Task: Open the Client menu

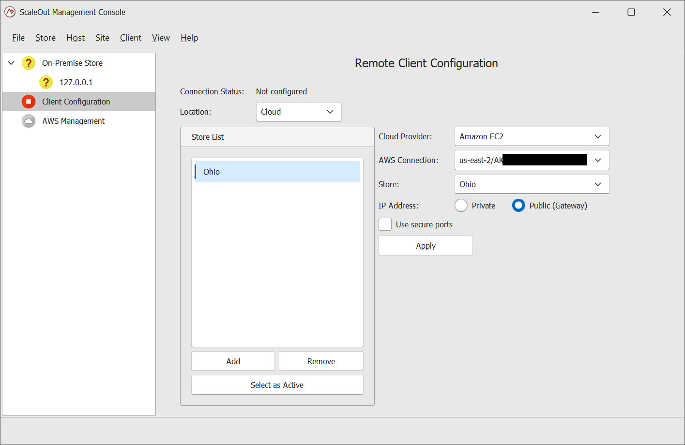Action: click(x=131, y=38)
